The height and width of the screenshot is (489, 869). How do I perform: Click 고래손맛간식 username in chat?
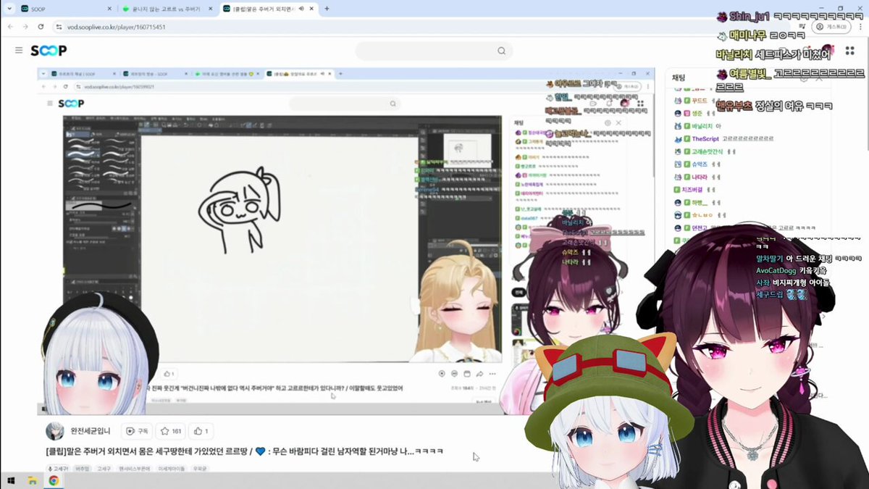pyautogui.click(x=708, y=151)
